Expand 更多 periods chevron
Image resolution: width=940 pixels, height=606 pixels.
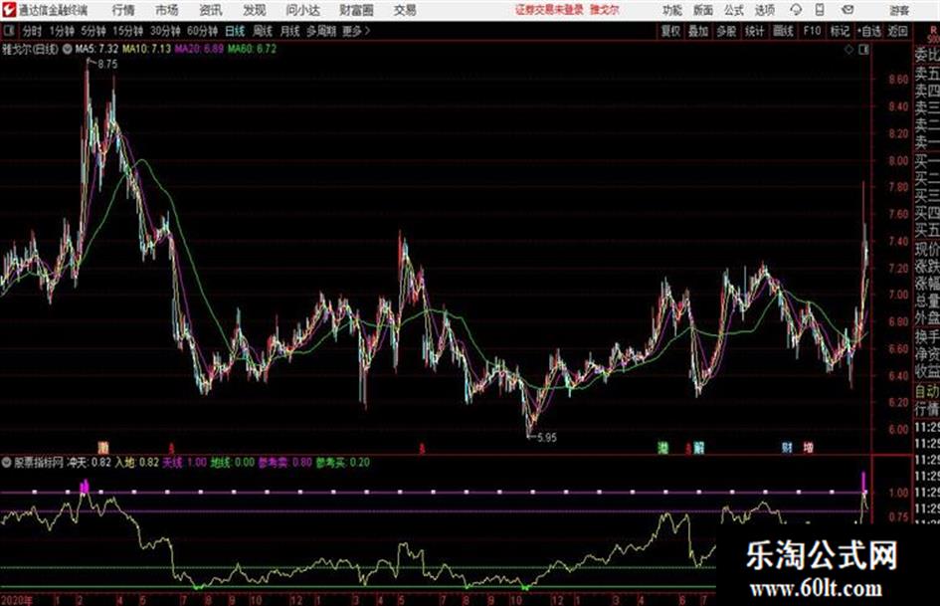[x=367, y=31]
